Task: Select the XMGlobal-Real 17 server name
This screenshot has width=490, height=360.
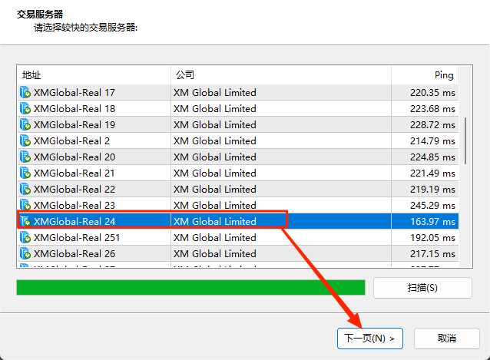Action: point(74,92)
